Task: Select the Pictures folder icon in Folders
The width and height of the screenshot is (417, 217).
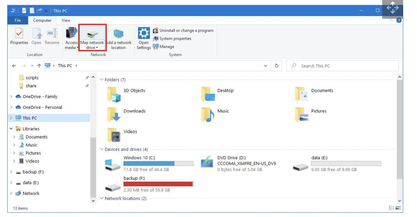Action: tap(302, 115)
